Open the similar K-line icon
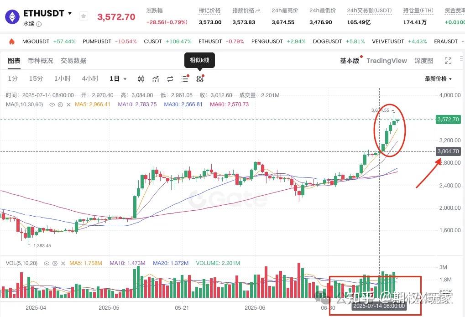Viewport: 465px width, 317px height. pos(199,79)
